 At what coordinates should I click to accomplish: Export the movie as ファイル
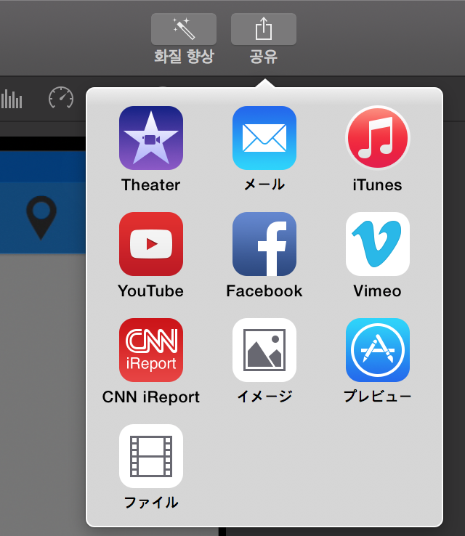click(151, 456)
